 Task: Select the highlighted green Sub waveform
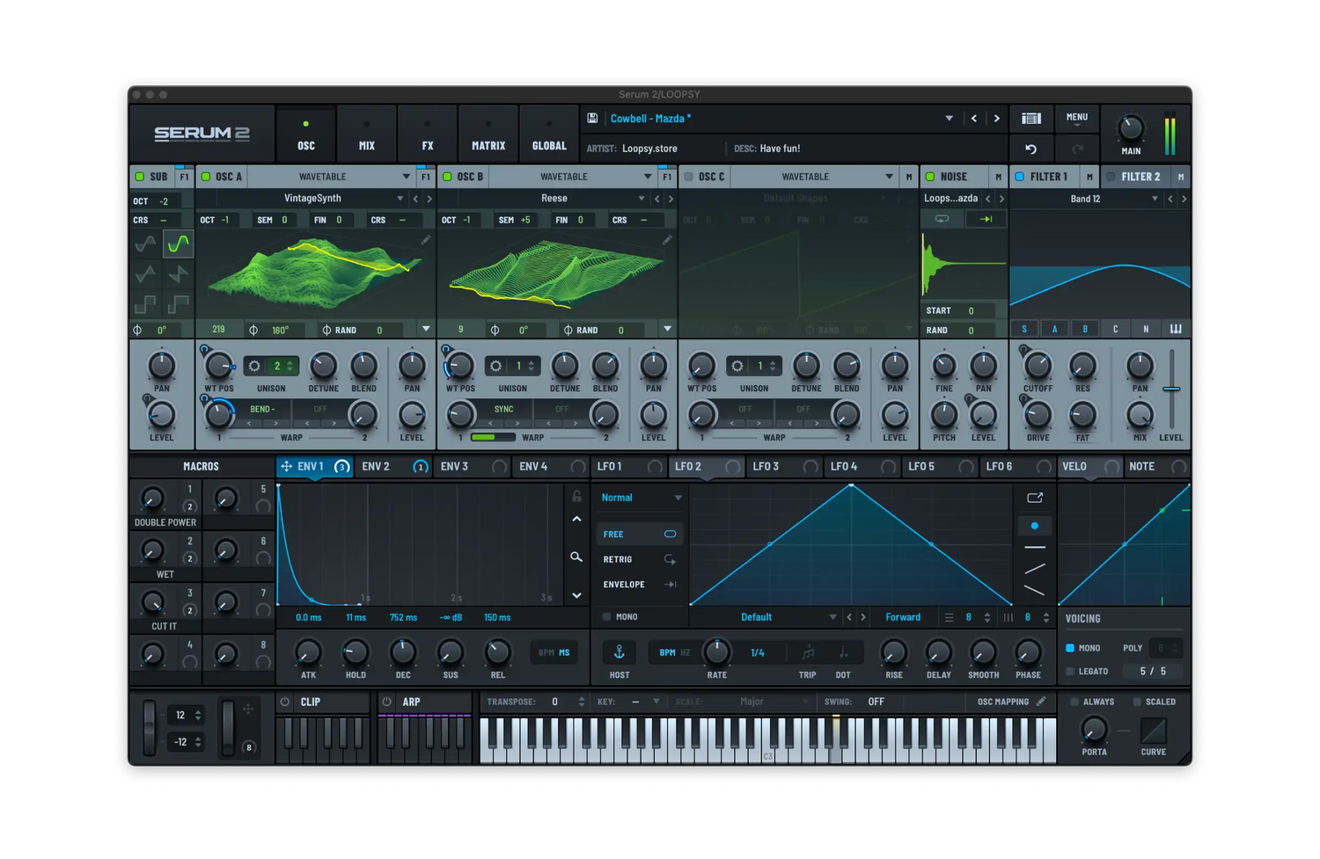coord(178,244)
